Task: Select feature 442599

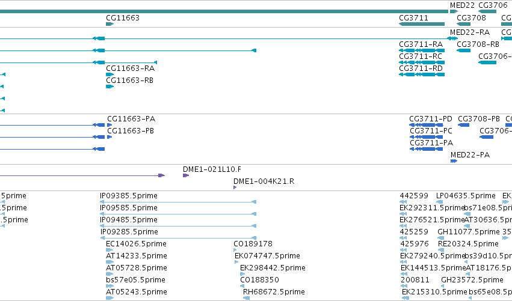Action: [x=414, y=196]
